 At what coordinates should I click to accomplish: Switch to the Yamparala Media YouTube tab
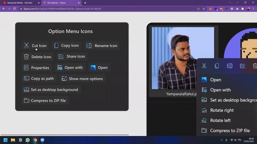point(20,3)
